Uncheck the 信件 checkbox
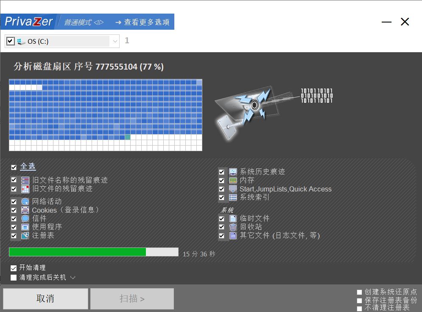 pyautogui.click(x=14, y=219)
